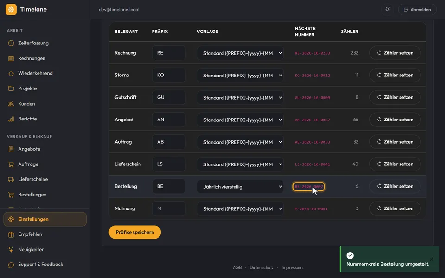Screen dimensions: 445x278
Task: Click the clock icon next to Zeiterfassung
Action: (11, 43)
